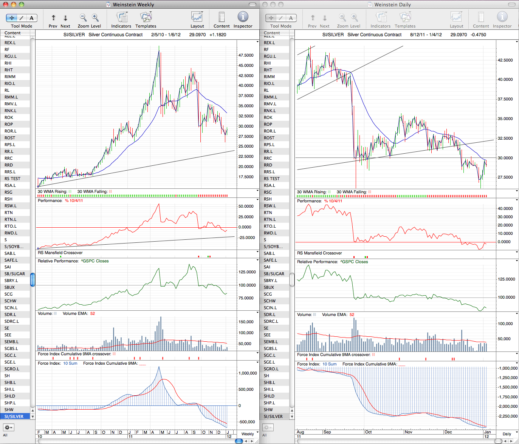Viewport: 519px width, 444px height.
Task: Select line drawing tool in Weinstein Weekly
Action: pos(22,18)
